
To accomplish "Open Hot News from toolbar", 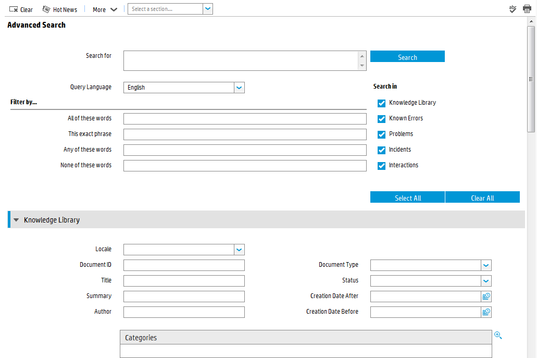I will tap(59, 9).
